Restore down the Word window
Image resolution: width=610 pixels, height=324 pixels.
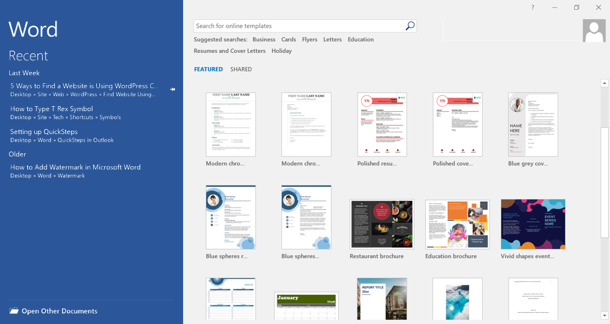pyautogui.click(x=576, y=7)
